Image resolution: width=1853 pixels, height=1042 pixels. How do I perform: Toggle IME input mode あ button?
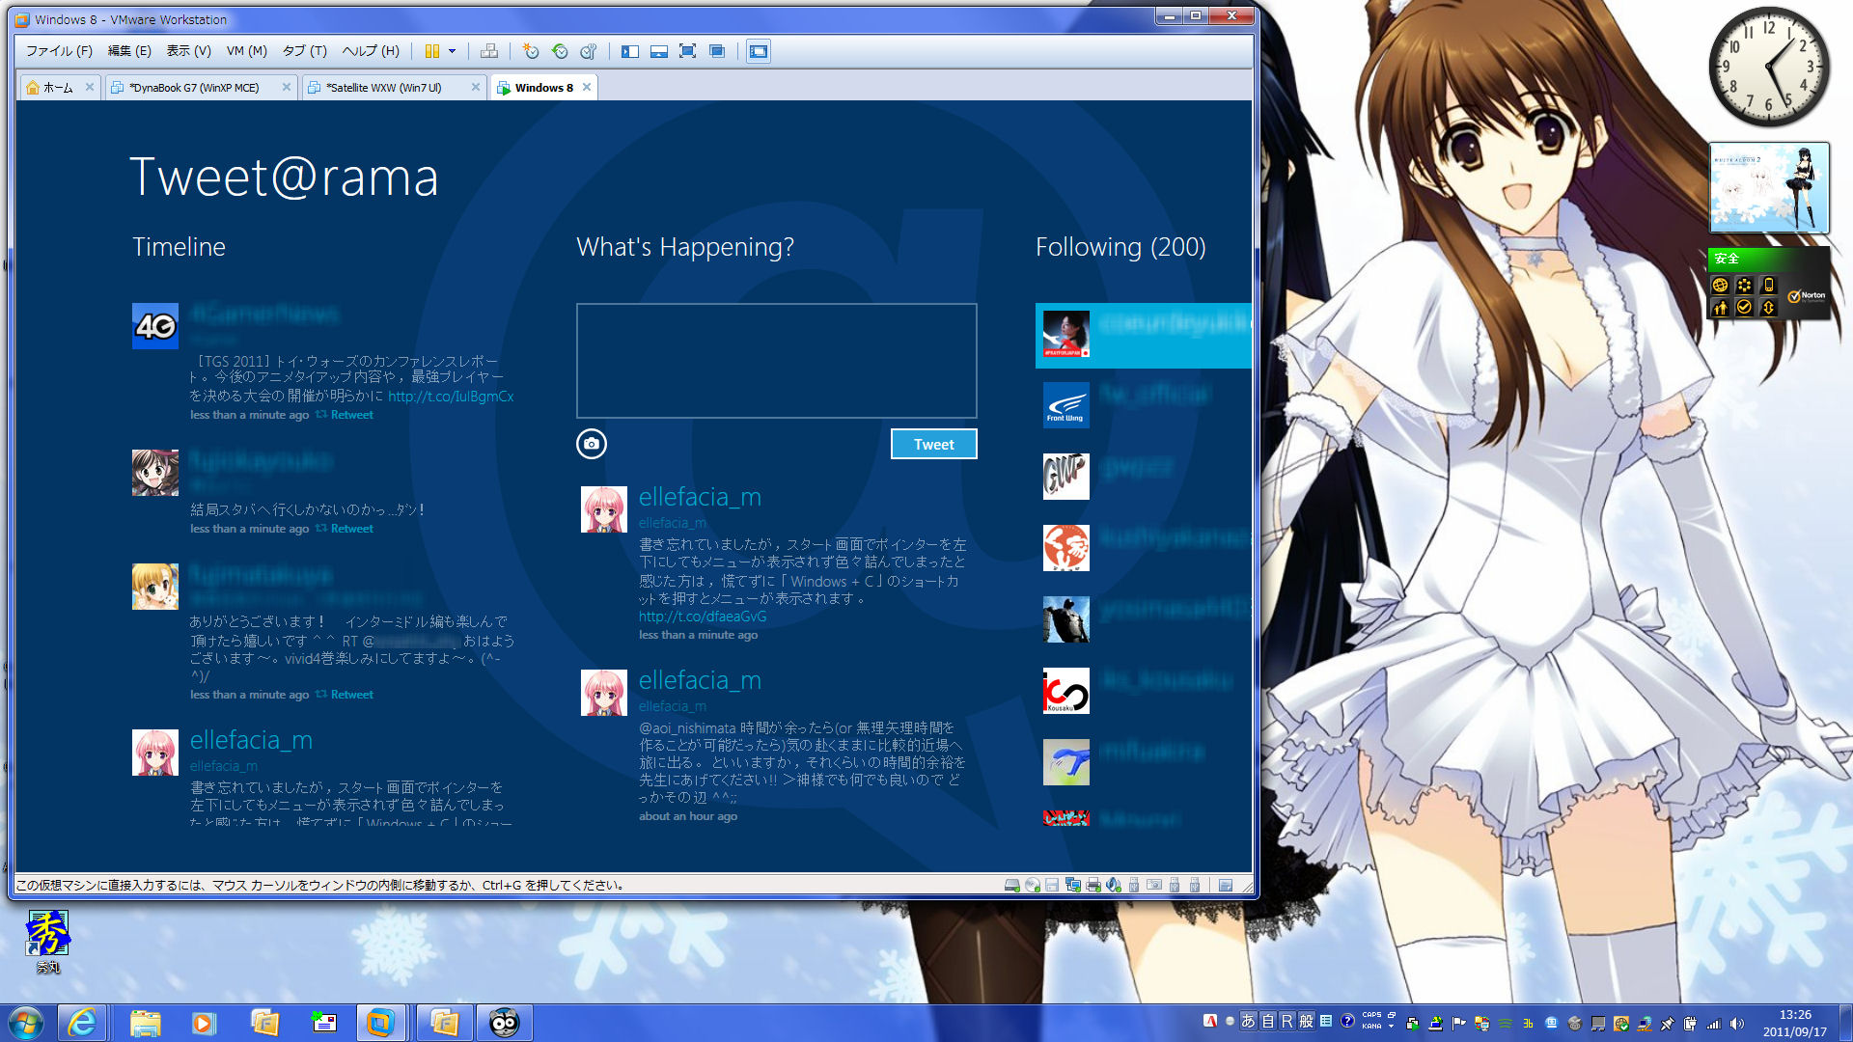pyautogui.click(x=1248, y=1021)
